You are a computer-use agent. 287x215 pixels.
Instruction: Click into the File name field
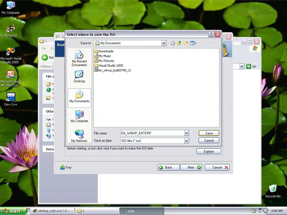(x=152, y=133)
